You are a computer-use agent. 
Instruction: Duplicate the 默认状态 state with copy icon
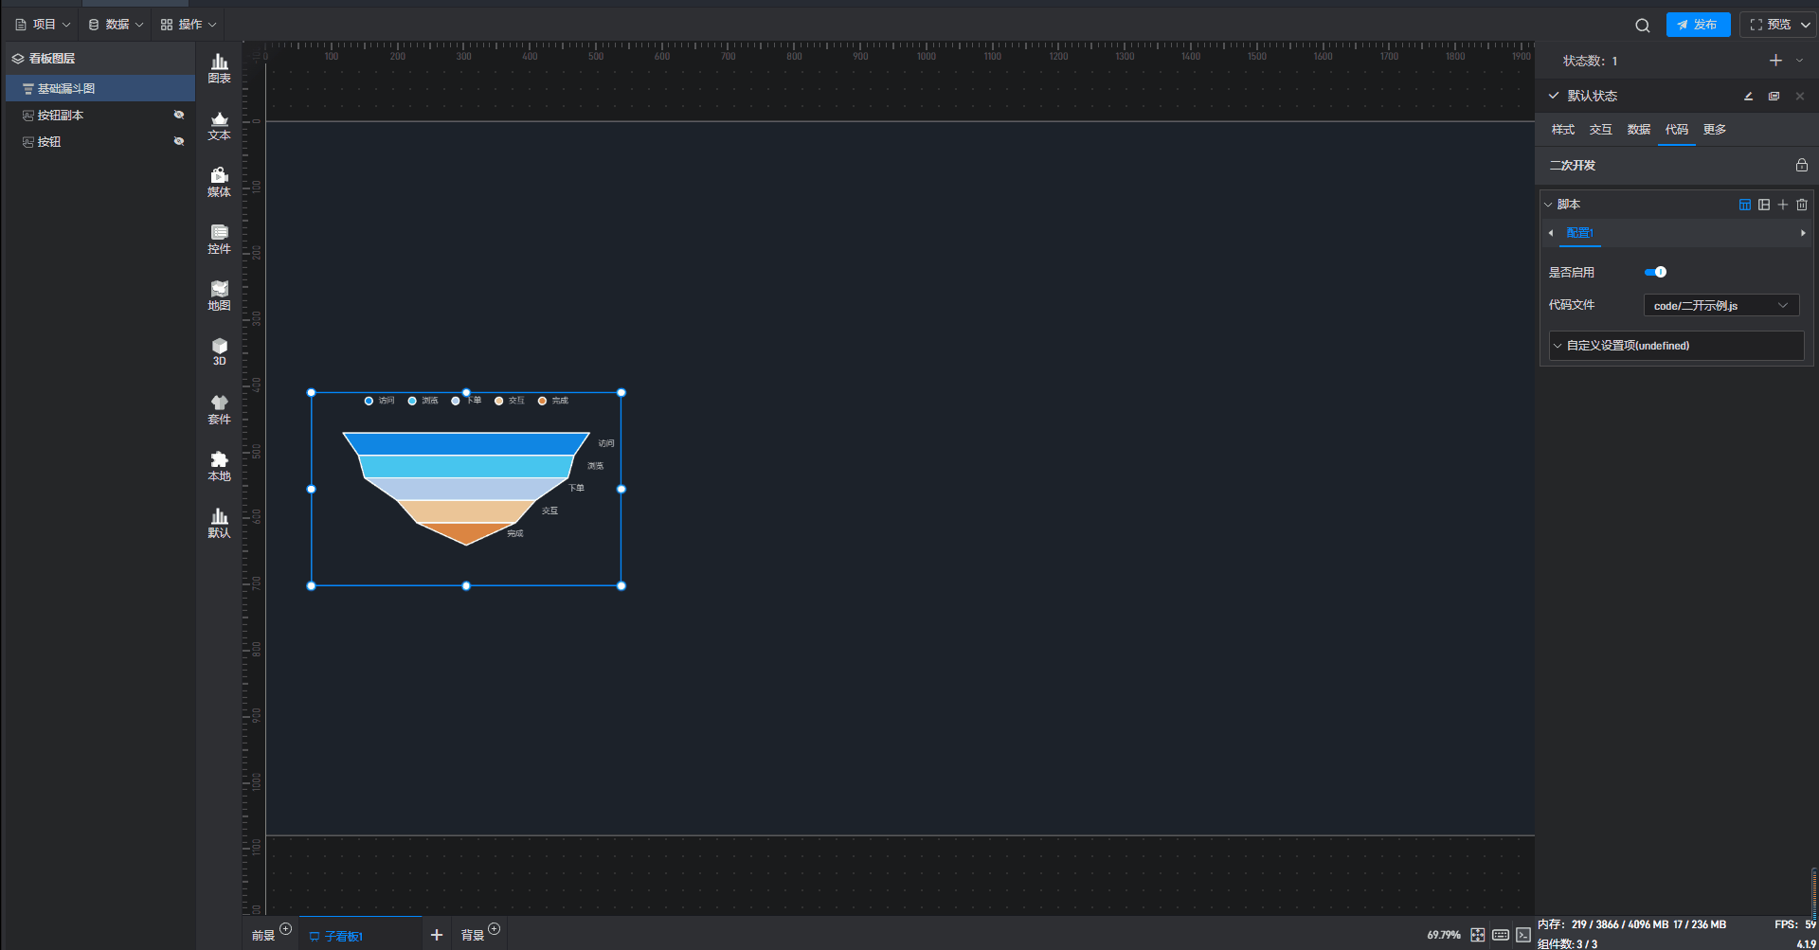click(x=1774, y=96)
